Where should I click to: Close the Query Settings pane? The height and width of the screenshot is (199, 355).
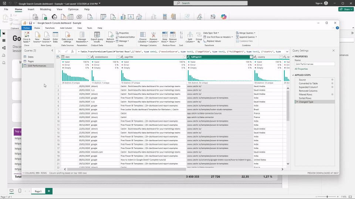334,50
